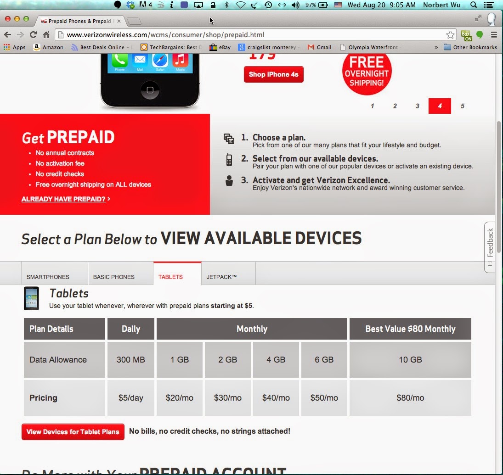Click the page vertical scrollbar thumb
Image resolution: width=503 pixels, height=475 pixels.
[499, 187]
